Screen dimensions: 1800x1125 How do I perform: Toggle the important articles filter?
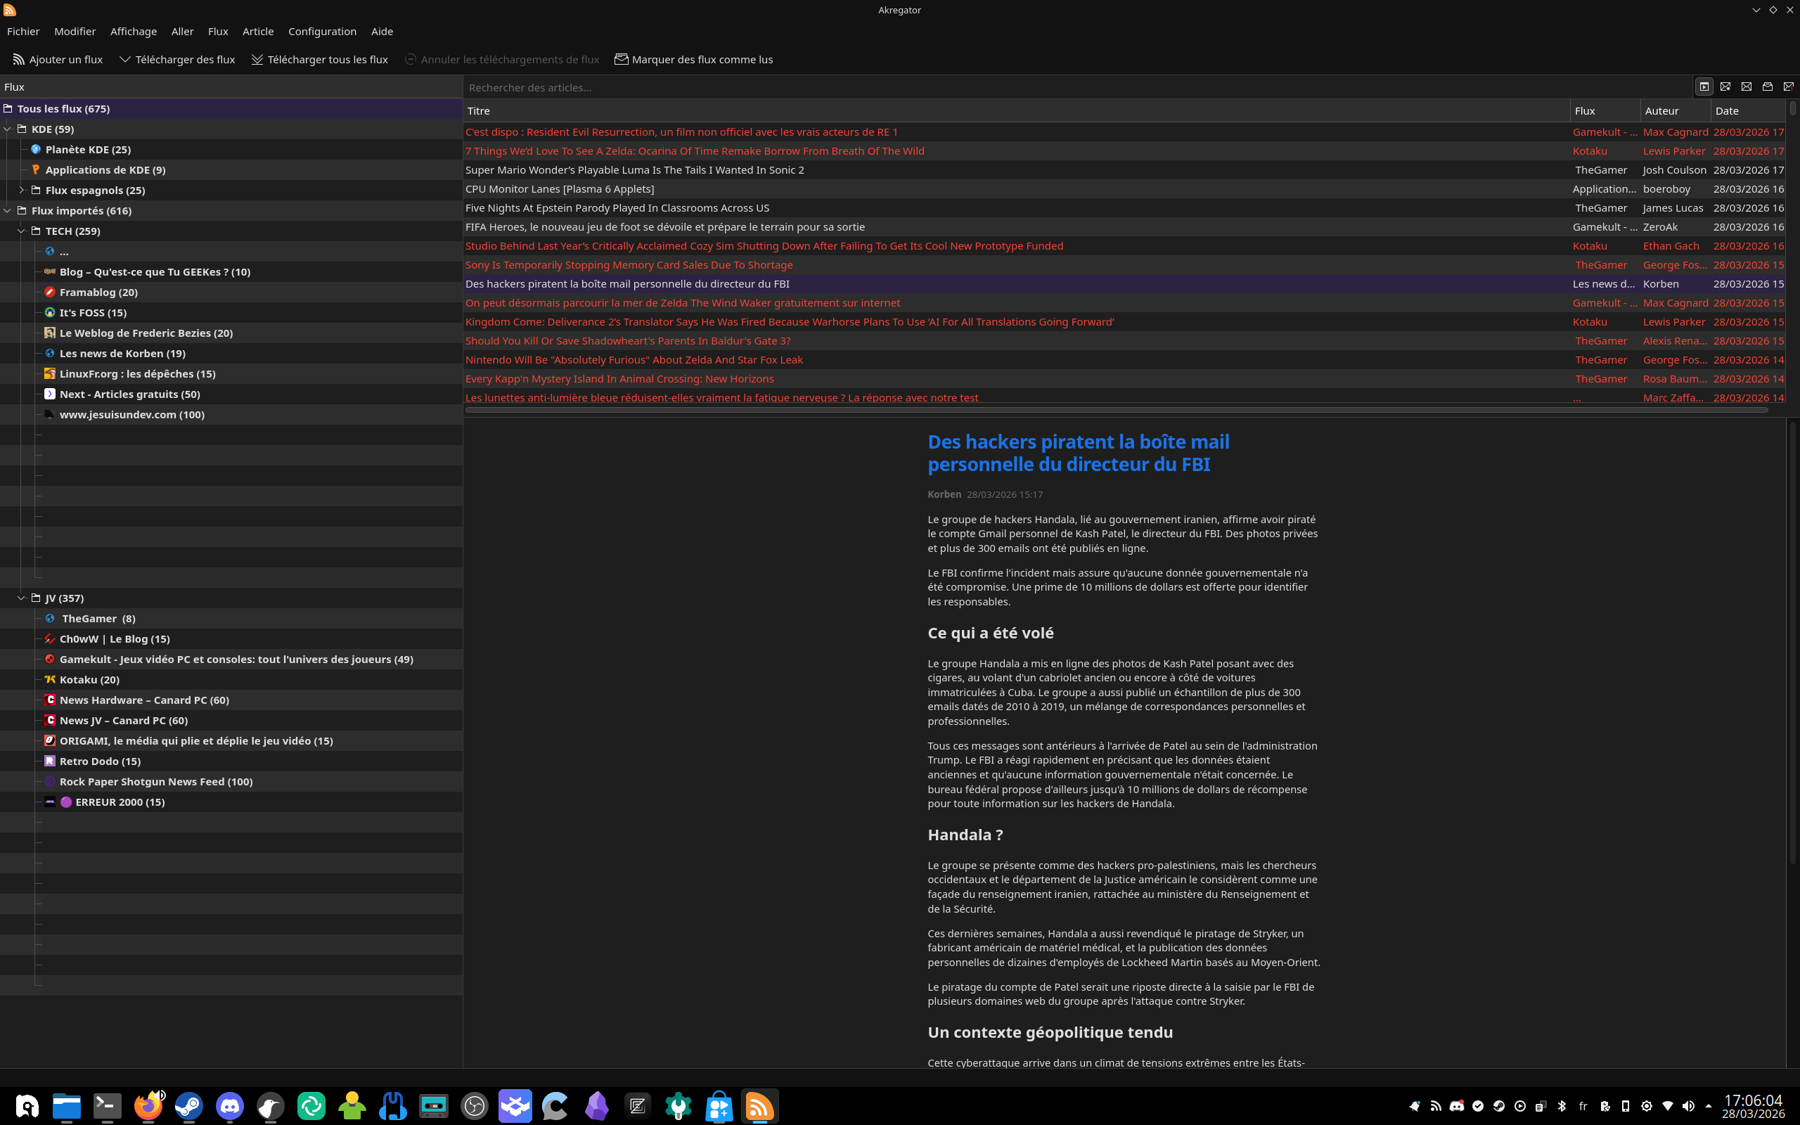point(1789,87)
